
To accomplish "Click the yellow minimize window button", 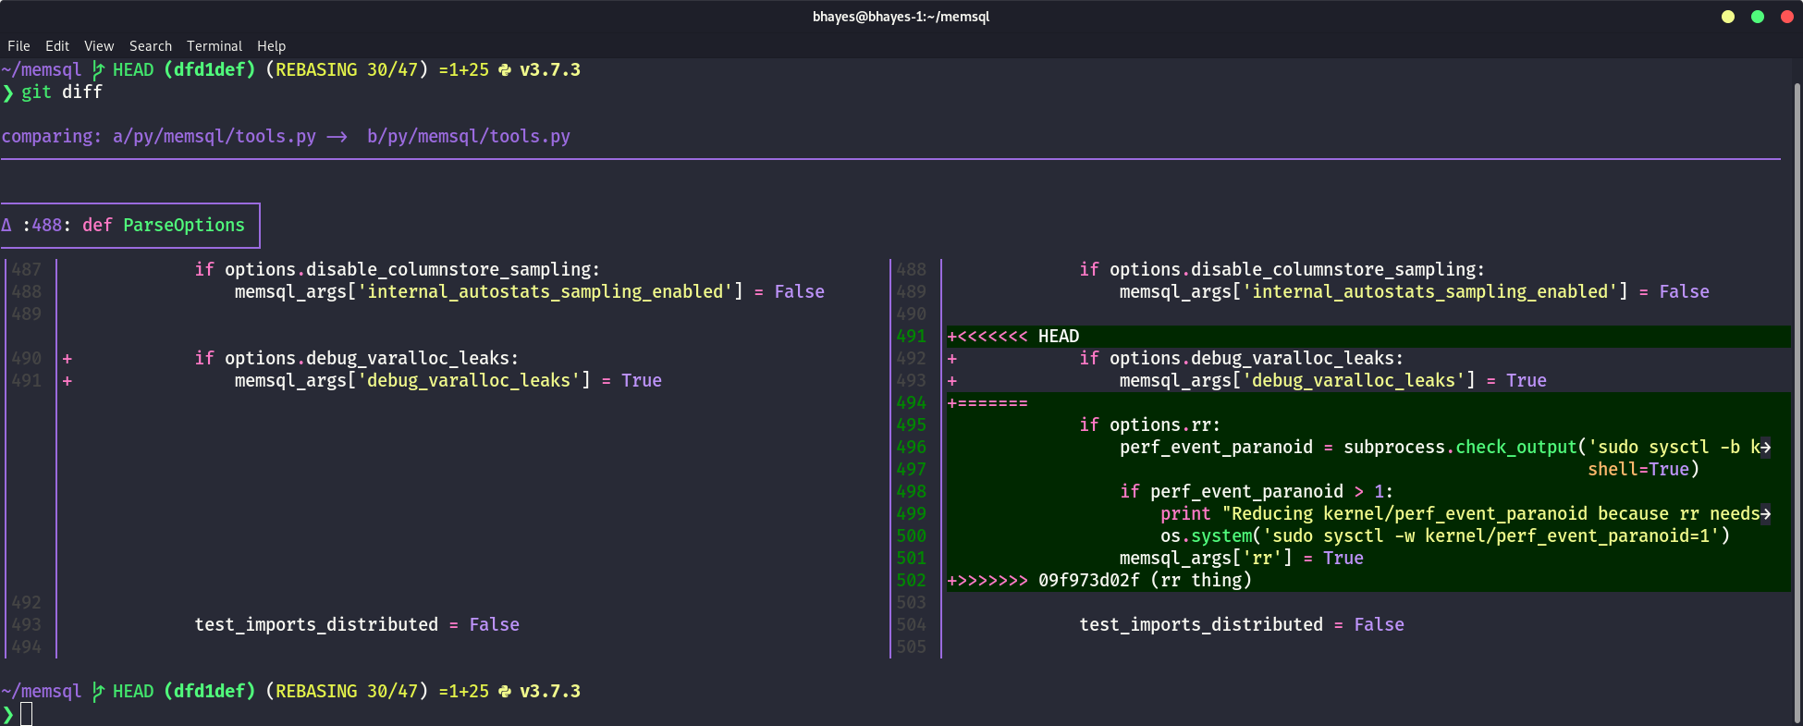I will pos(1728,17).
